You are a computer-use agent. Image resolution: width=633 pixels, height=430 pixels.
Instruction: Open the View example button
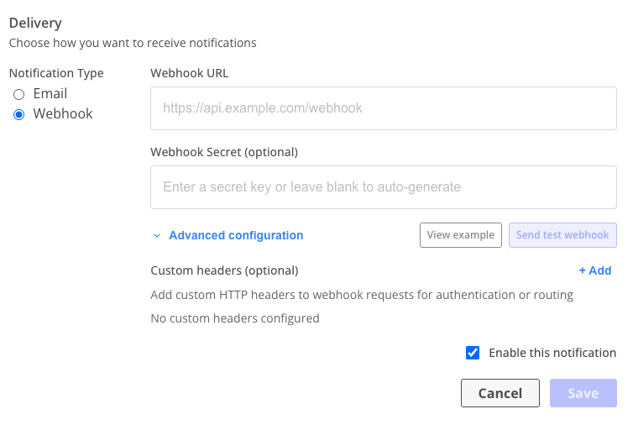pos(461,235)
